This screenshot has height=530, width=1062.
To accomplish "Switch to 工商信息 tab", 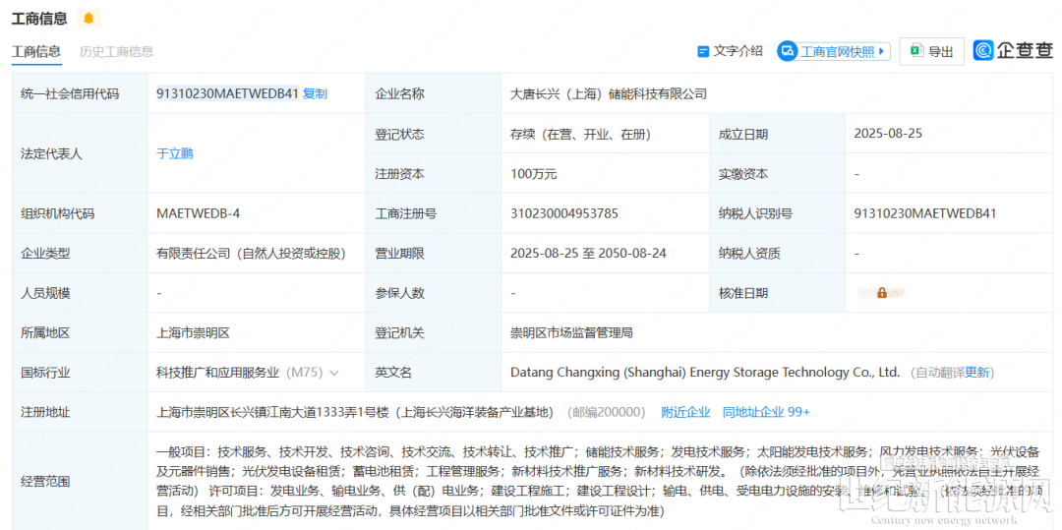I will (36, 51).
